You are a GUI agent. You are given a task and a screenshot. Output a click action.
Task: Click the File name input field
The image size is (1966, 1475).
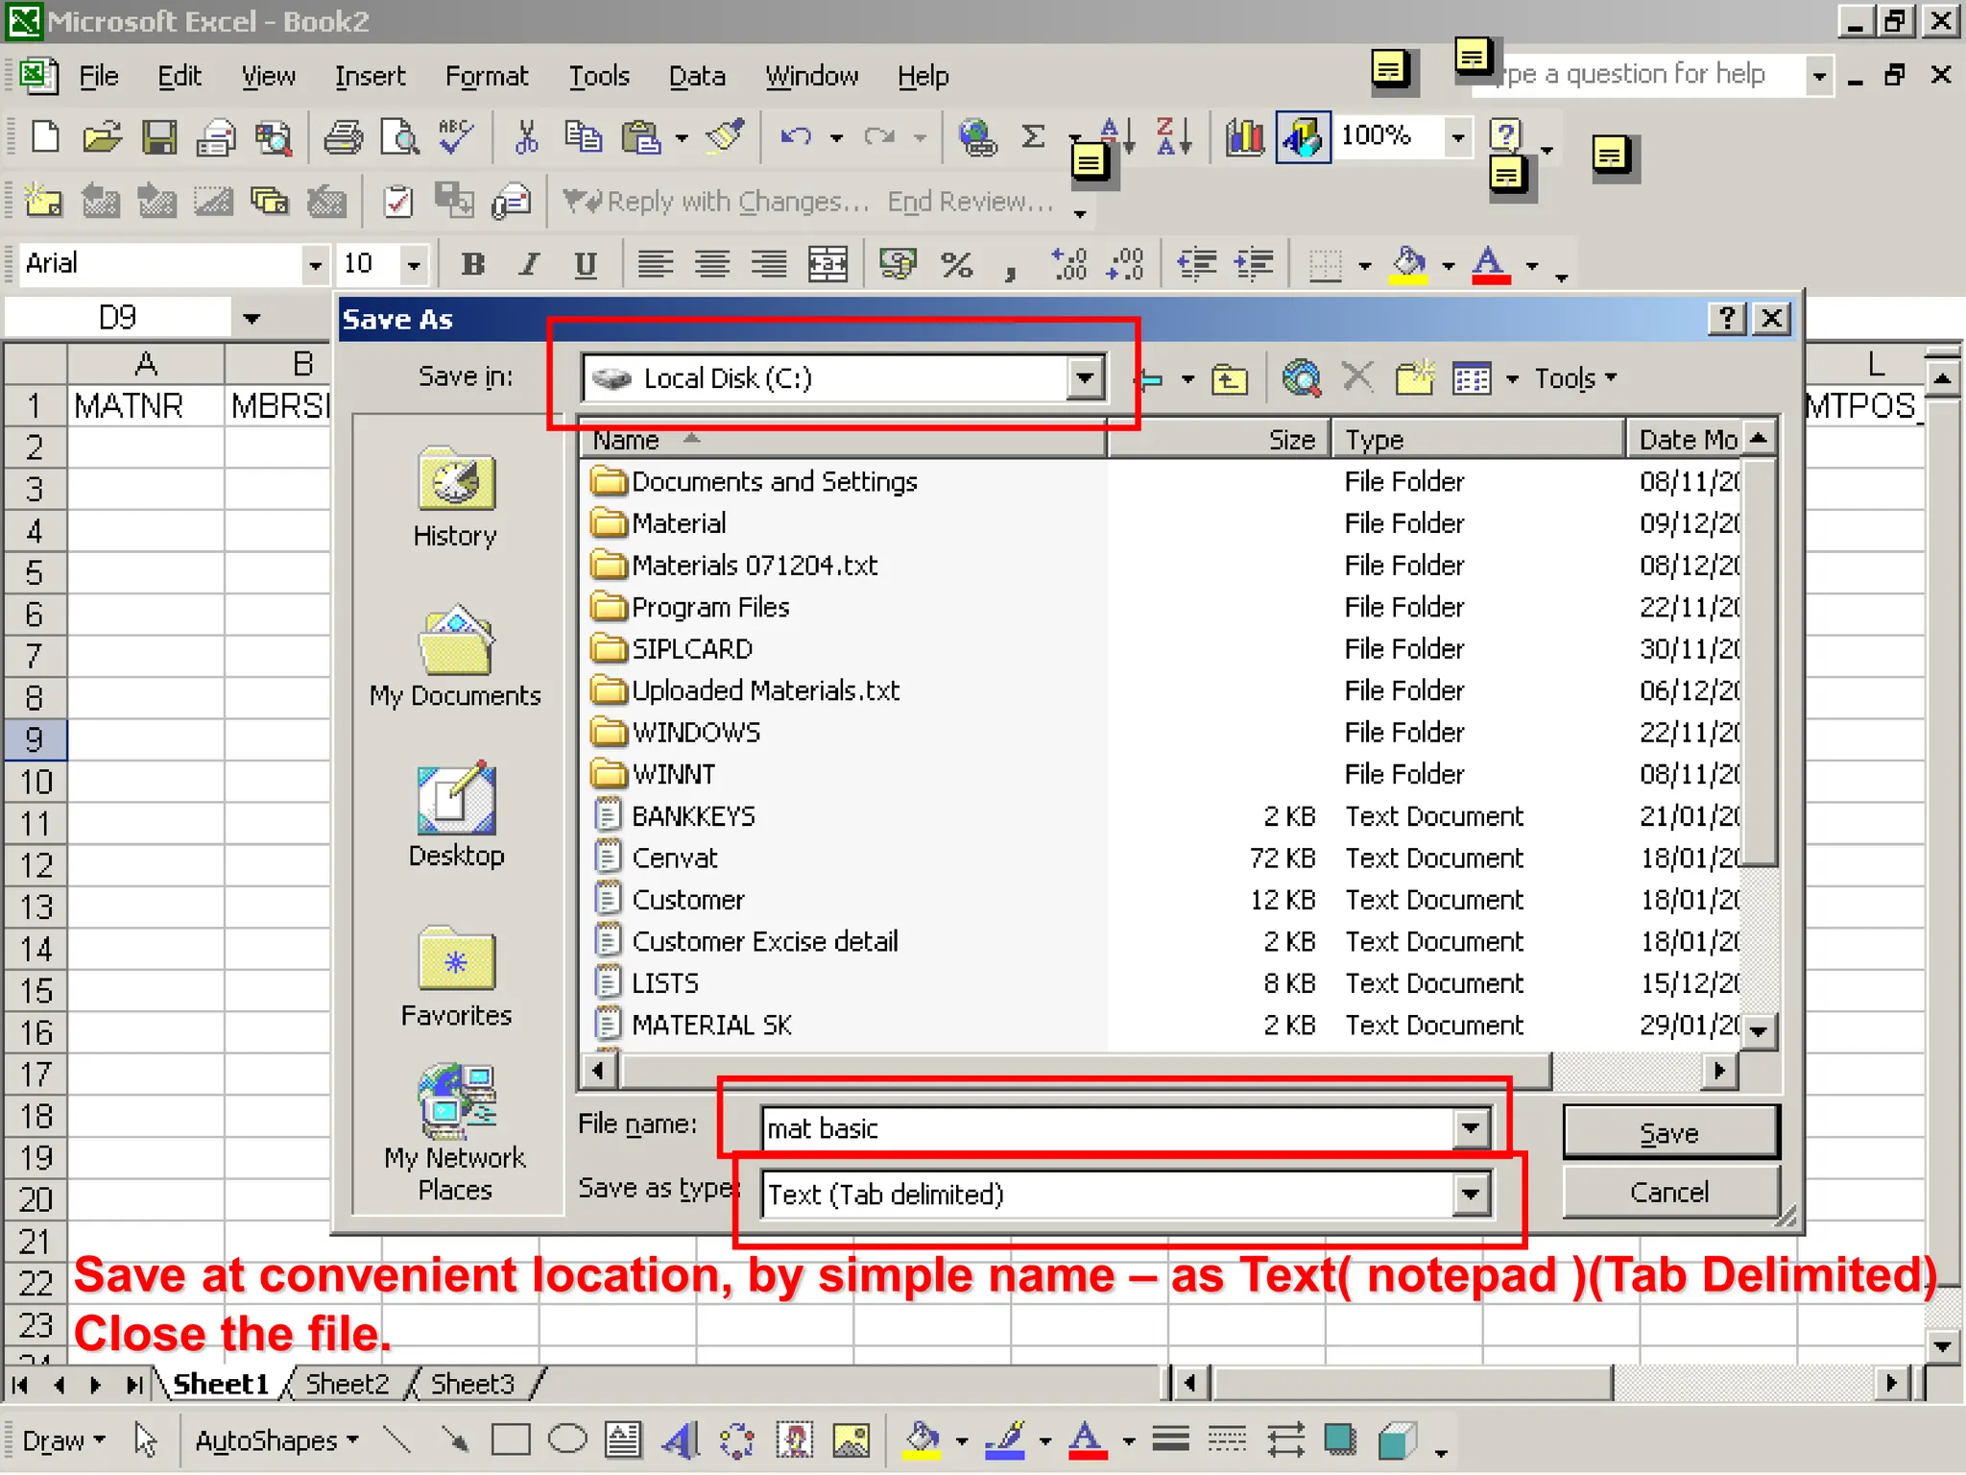[x=1109, y=1128]
